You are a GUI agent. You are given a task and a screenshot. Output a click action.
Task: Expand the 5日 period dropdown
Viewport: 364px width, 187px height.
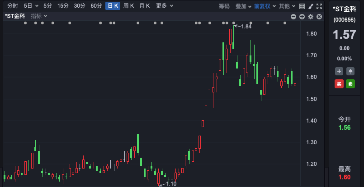click(30, 6)
